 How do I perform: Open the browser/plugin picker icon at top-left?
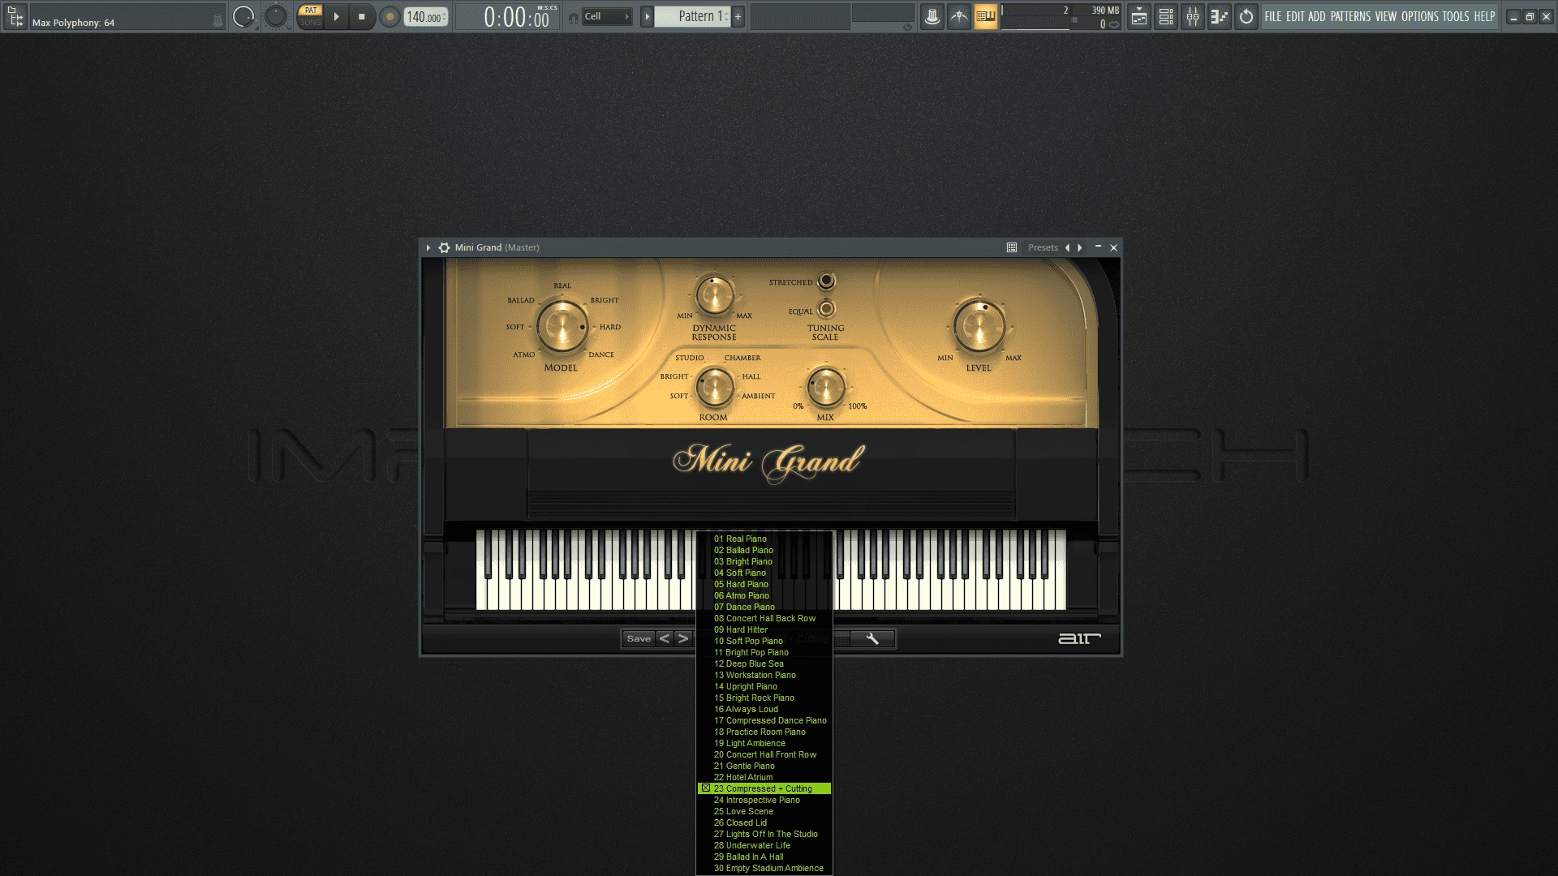coord(15,16)
